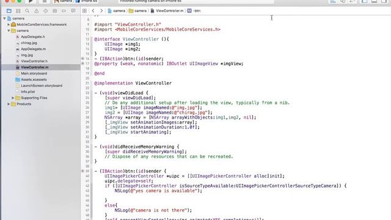Screen dimensions: 391x220
Task: Select the standard editor button
Action: 333,1
